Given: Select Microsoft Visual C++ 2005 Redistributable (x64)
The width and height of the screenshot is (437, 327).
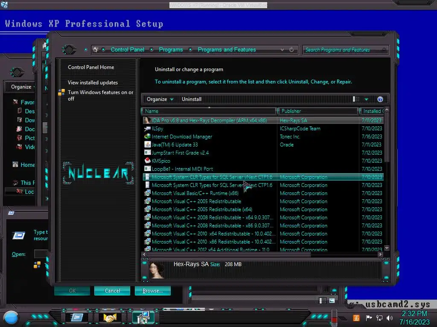Looking at the screenshot, I should point(263,209).
